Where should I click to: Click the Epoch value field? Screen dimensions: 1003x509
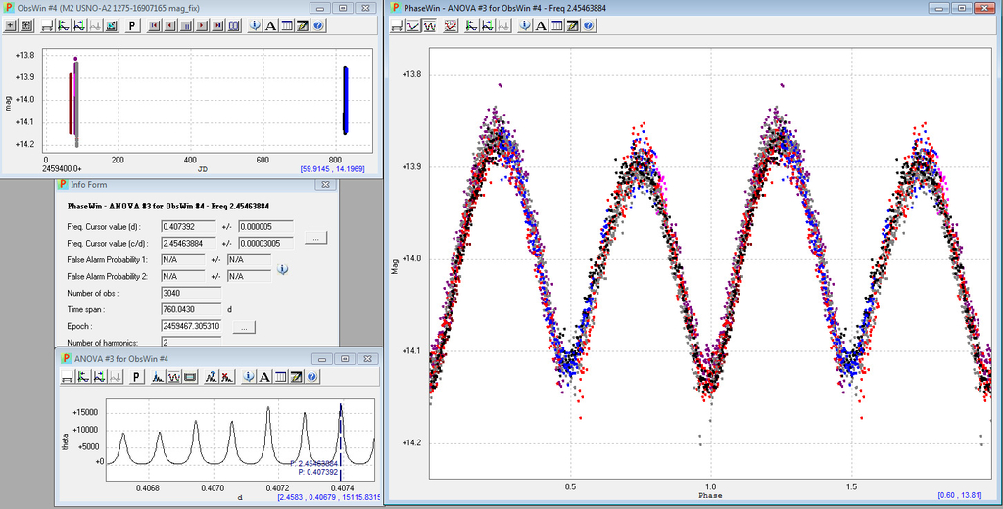pos(192,326)
